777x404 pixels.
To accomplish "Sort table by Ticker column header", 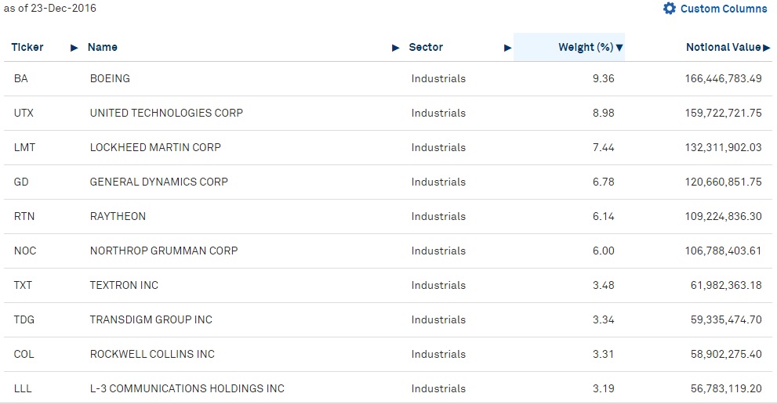I will (x=27, y=47).
